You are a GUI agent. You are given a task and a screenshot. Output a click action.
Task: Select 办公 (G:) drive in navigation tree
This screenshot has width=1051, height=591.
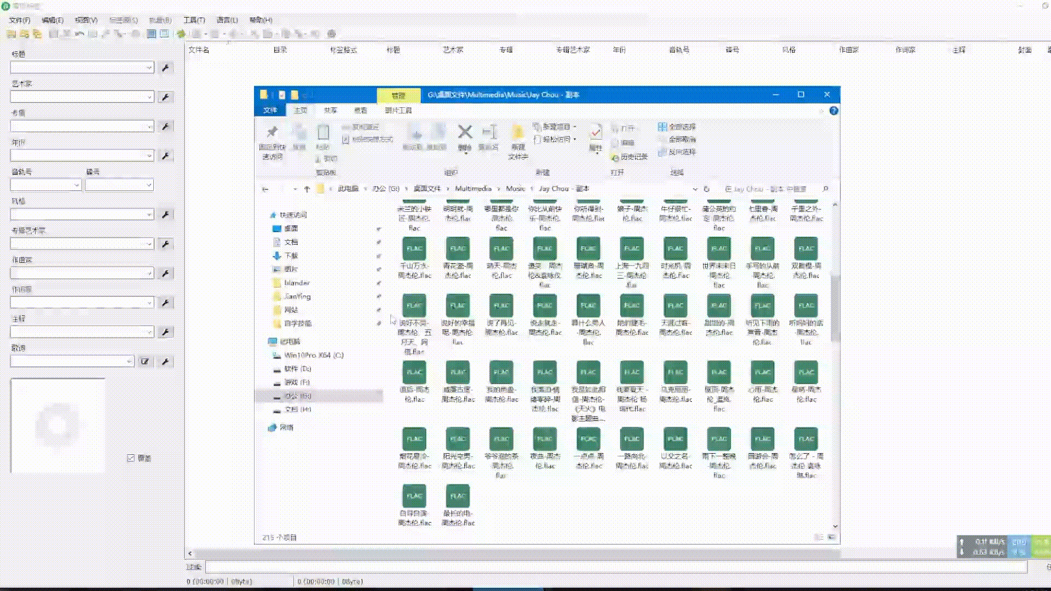click(298, 396)
